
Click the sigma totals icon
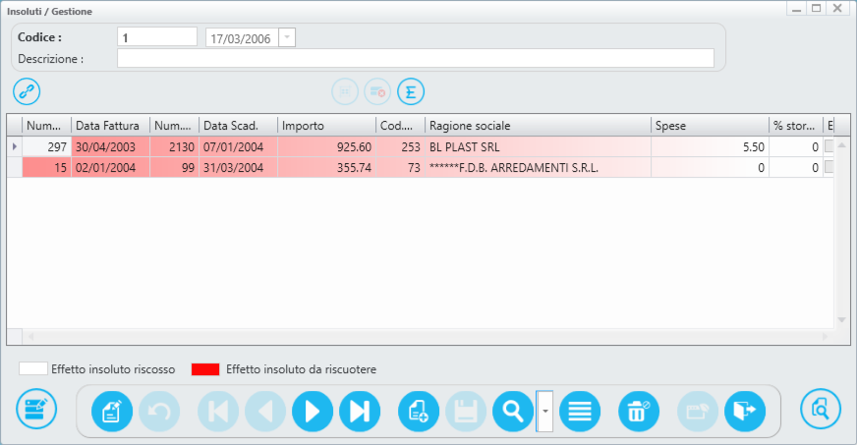[411, 92]
